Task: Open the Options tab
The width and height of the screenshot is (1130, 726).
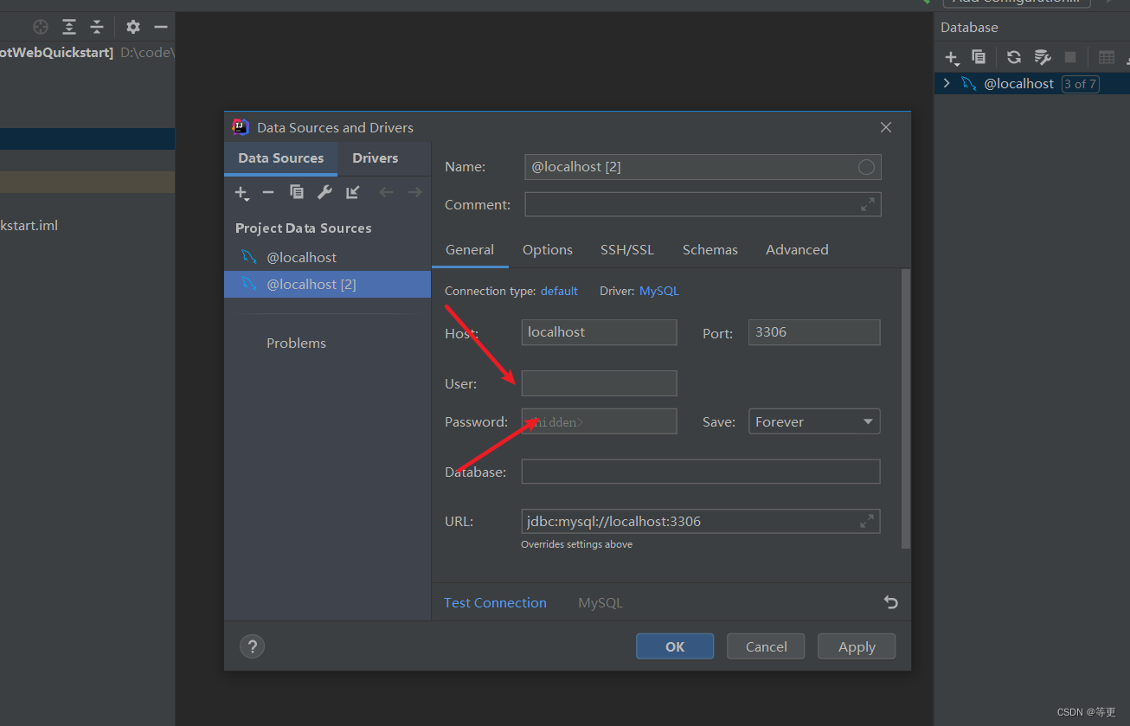Action: tap(548, 249)
